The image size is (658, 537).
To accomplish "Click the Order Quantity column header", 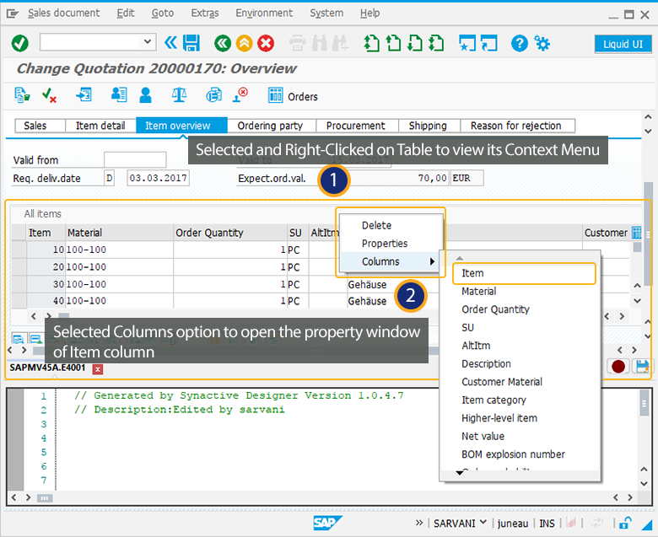I will [x=230, y=233].
